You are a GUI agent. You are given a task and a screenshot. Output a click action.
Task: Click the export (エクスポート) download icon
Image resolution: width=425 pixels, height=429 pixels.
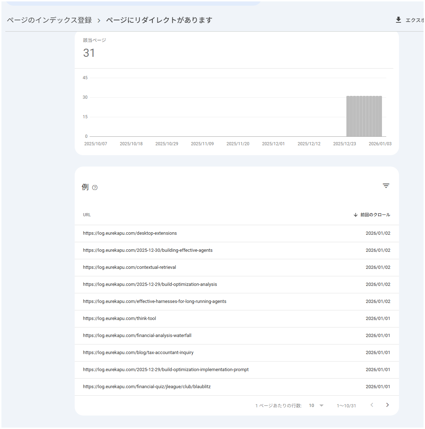click(399, 20)
